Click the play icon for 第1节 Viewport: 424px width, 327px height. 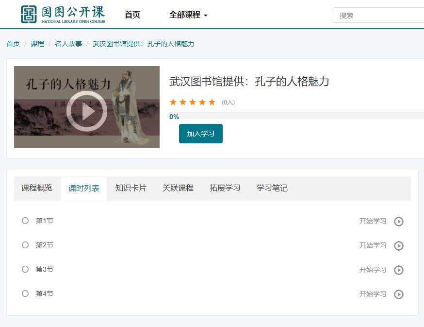tap(399, 222)
